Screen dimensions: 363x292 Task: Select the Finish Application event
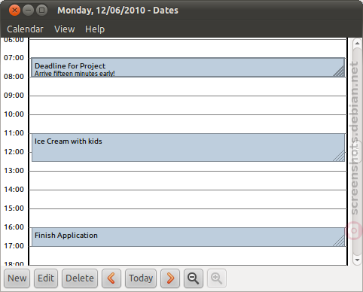[x=188, y=237]
